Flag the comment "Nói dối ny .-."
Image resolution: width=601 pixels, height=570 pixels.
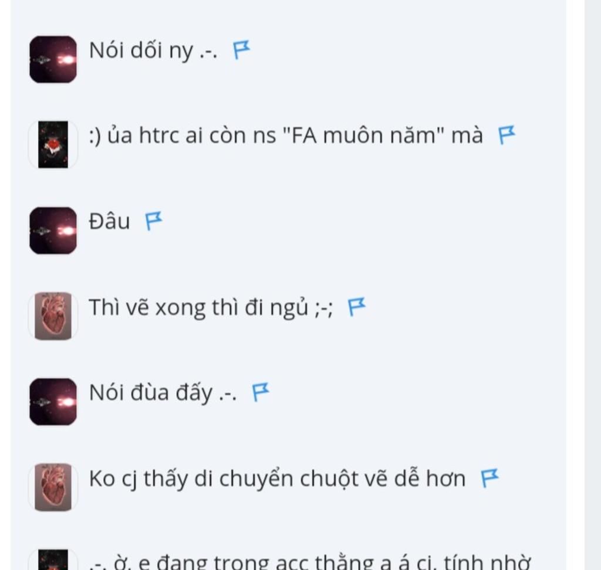241,50
